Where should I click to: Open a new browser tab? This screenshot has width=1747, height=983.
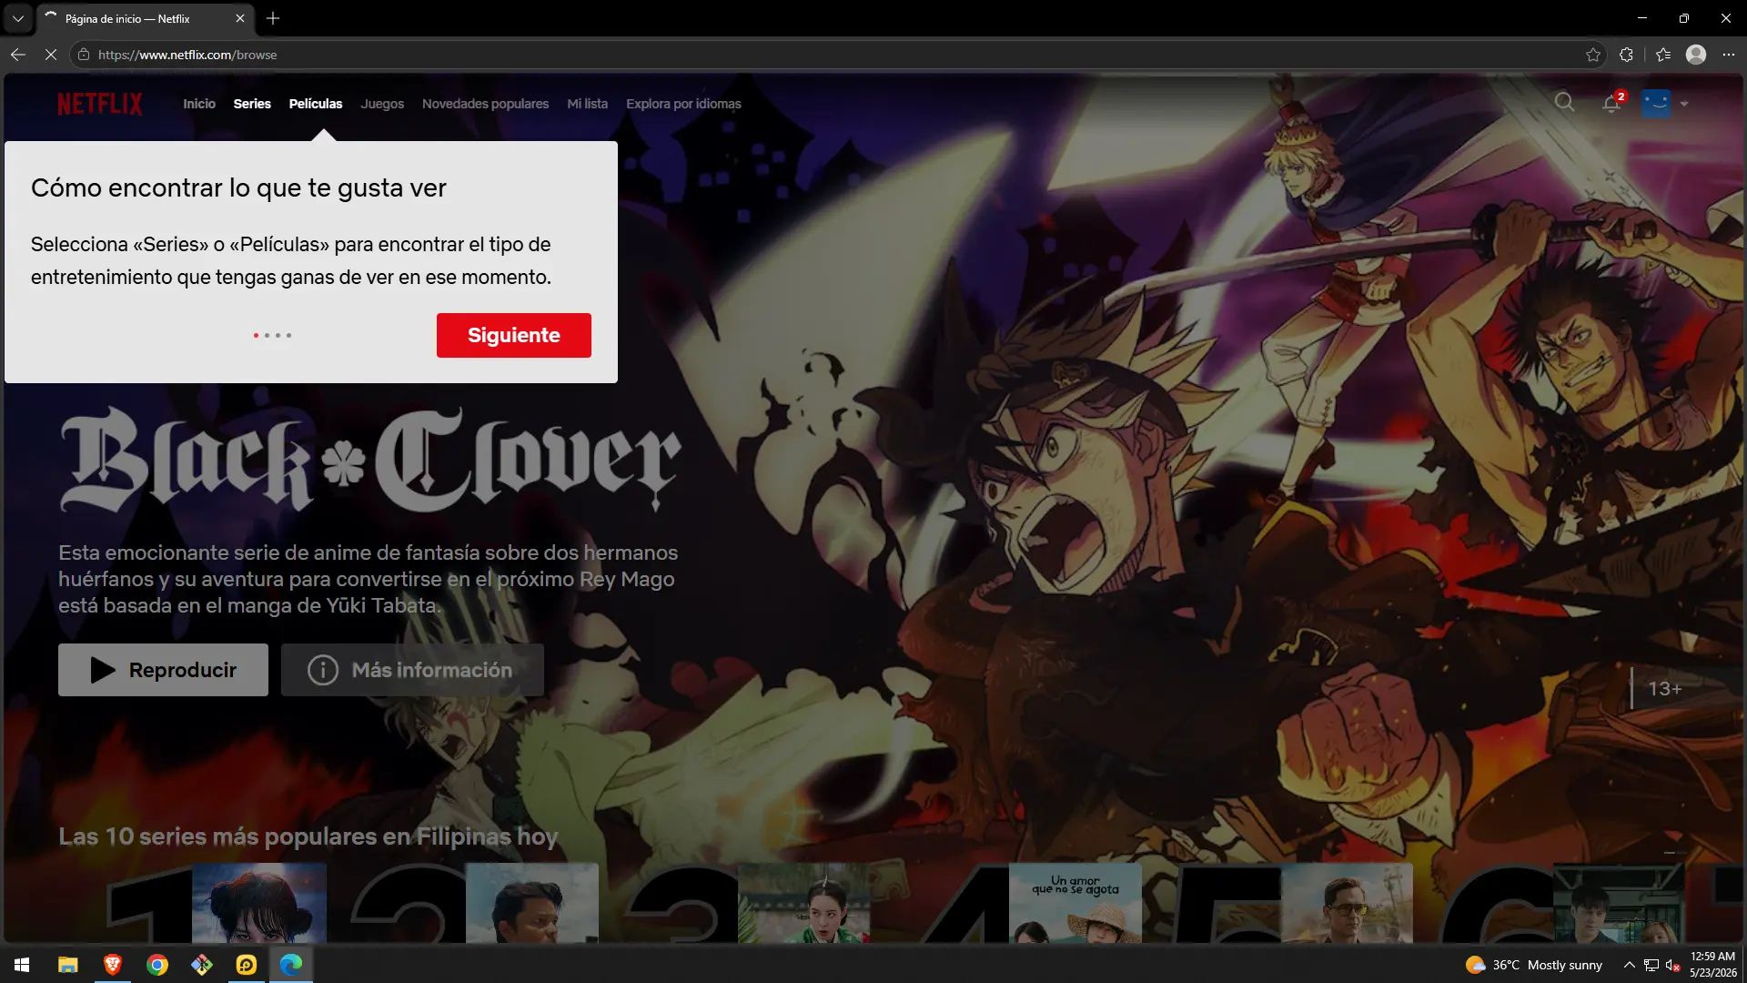coord(273,18)
